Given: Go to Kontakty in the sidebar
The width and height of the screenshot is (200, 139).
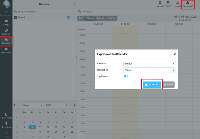Looking at the screenshot, I should click(x=6, y=32).
